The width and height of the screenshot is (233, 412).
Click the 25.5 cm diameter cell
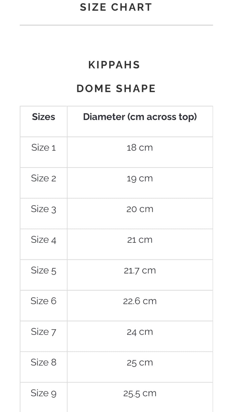pos(140,393)
